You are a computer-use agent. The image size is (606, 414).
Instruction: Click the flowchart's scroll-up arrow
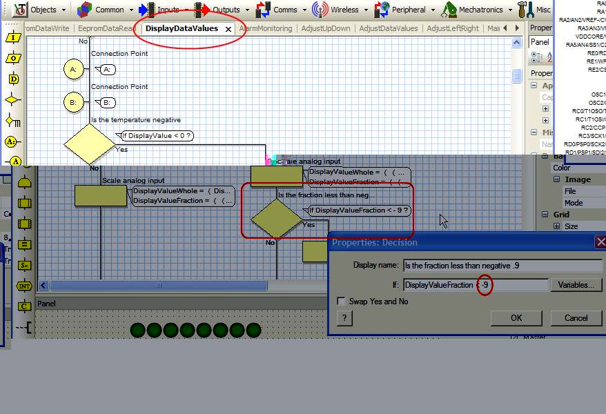tap(516, 43)
